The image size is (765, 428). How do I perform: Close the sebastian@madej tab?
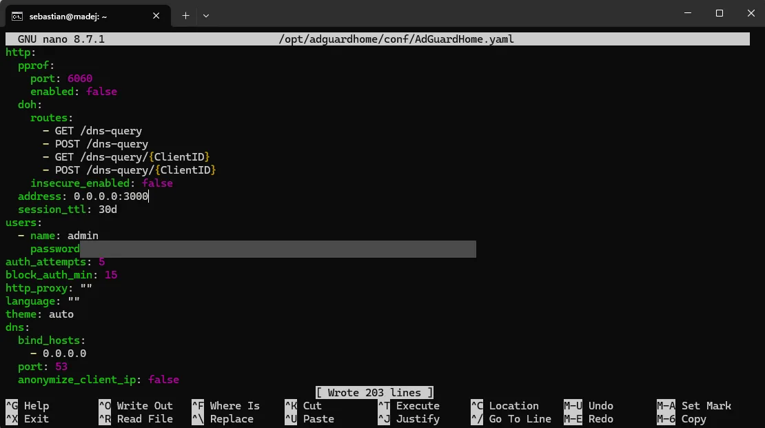[156, 16]
